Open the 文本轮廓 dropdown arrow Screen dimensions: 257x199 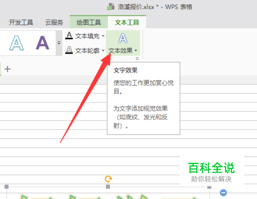point(103,51)
